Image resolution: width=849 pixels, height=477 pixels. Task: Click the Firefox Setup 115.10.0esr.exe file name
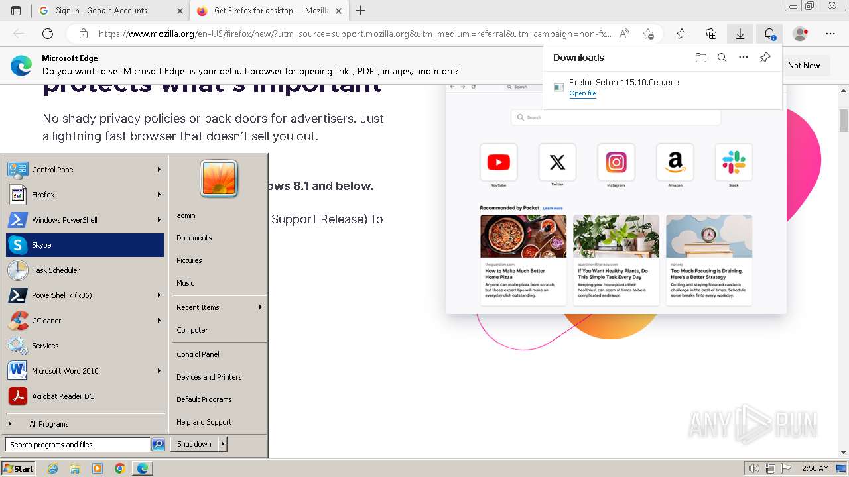[624, 83]
